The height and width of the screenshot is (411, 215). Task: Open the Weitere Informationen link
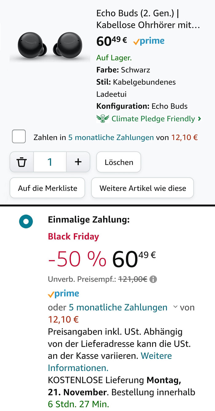(x=156, y=356)
